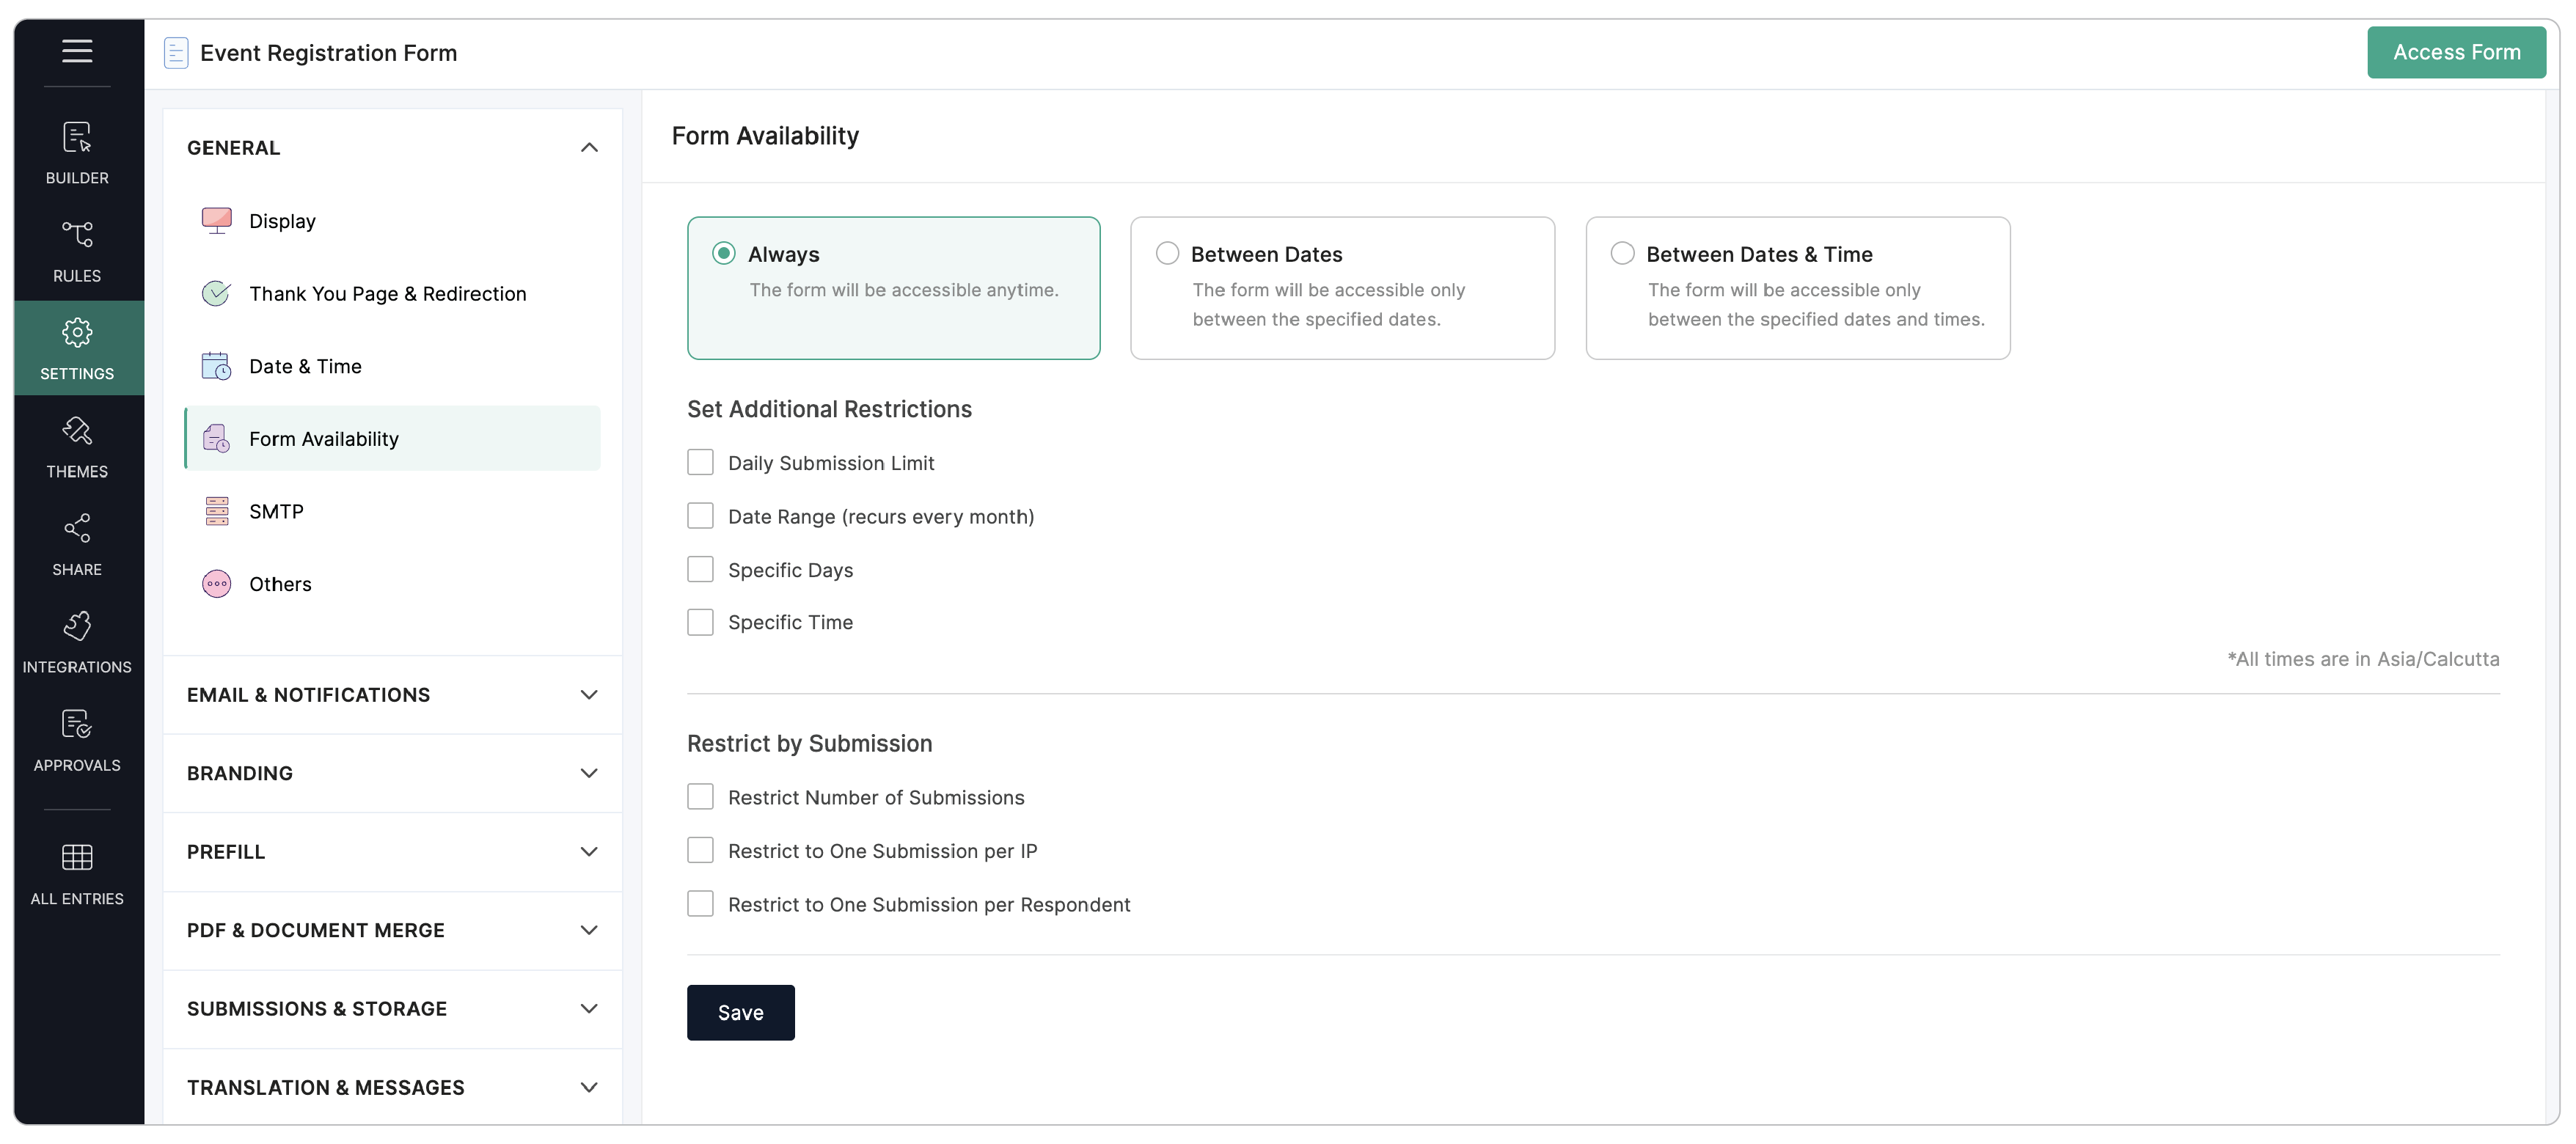Select the green-highlighted Always availability card
Screen dimensions: 2576x1144
pos(893,288)
